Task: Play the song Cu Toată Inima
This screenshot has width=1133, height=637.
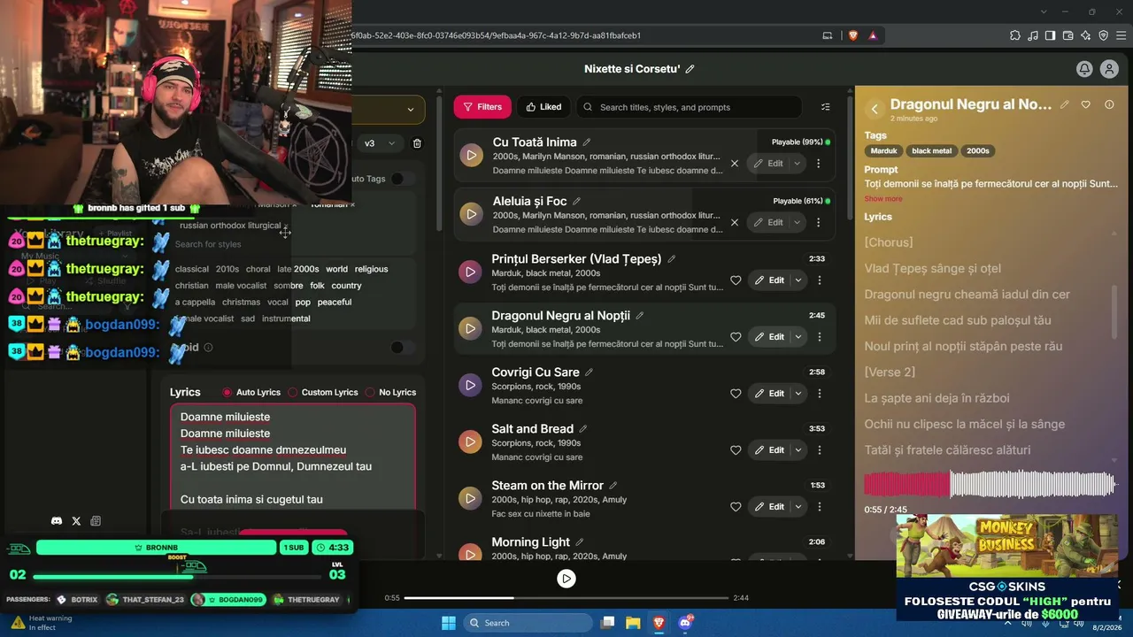Action: click(x=471, y=156)
